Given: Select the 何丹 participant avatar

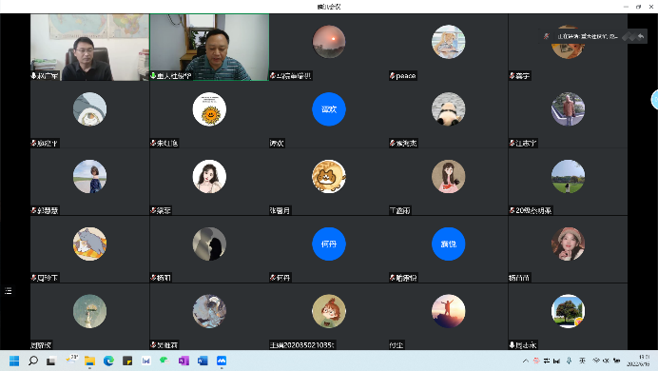Looking at the screenshot, I should pyautogui.click(x=329, y=244).
